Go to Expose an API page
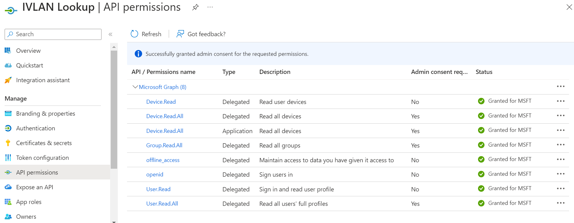The height and width of the screenshot is (223, 574). coord(34,187)
